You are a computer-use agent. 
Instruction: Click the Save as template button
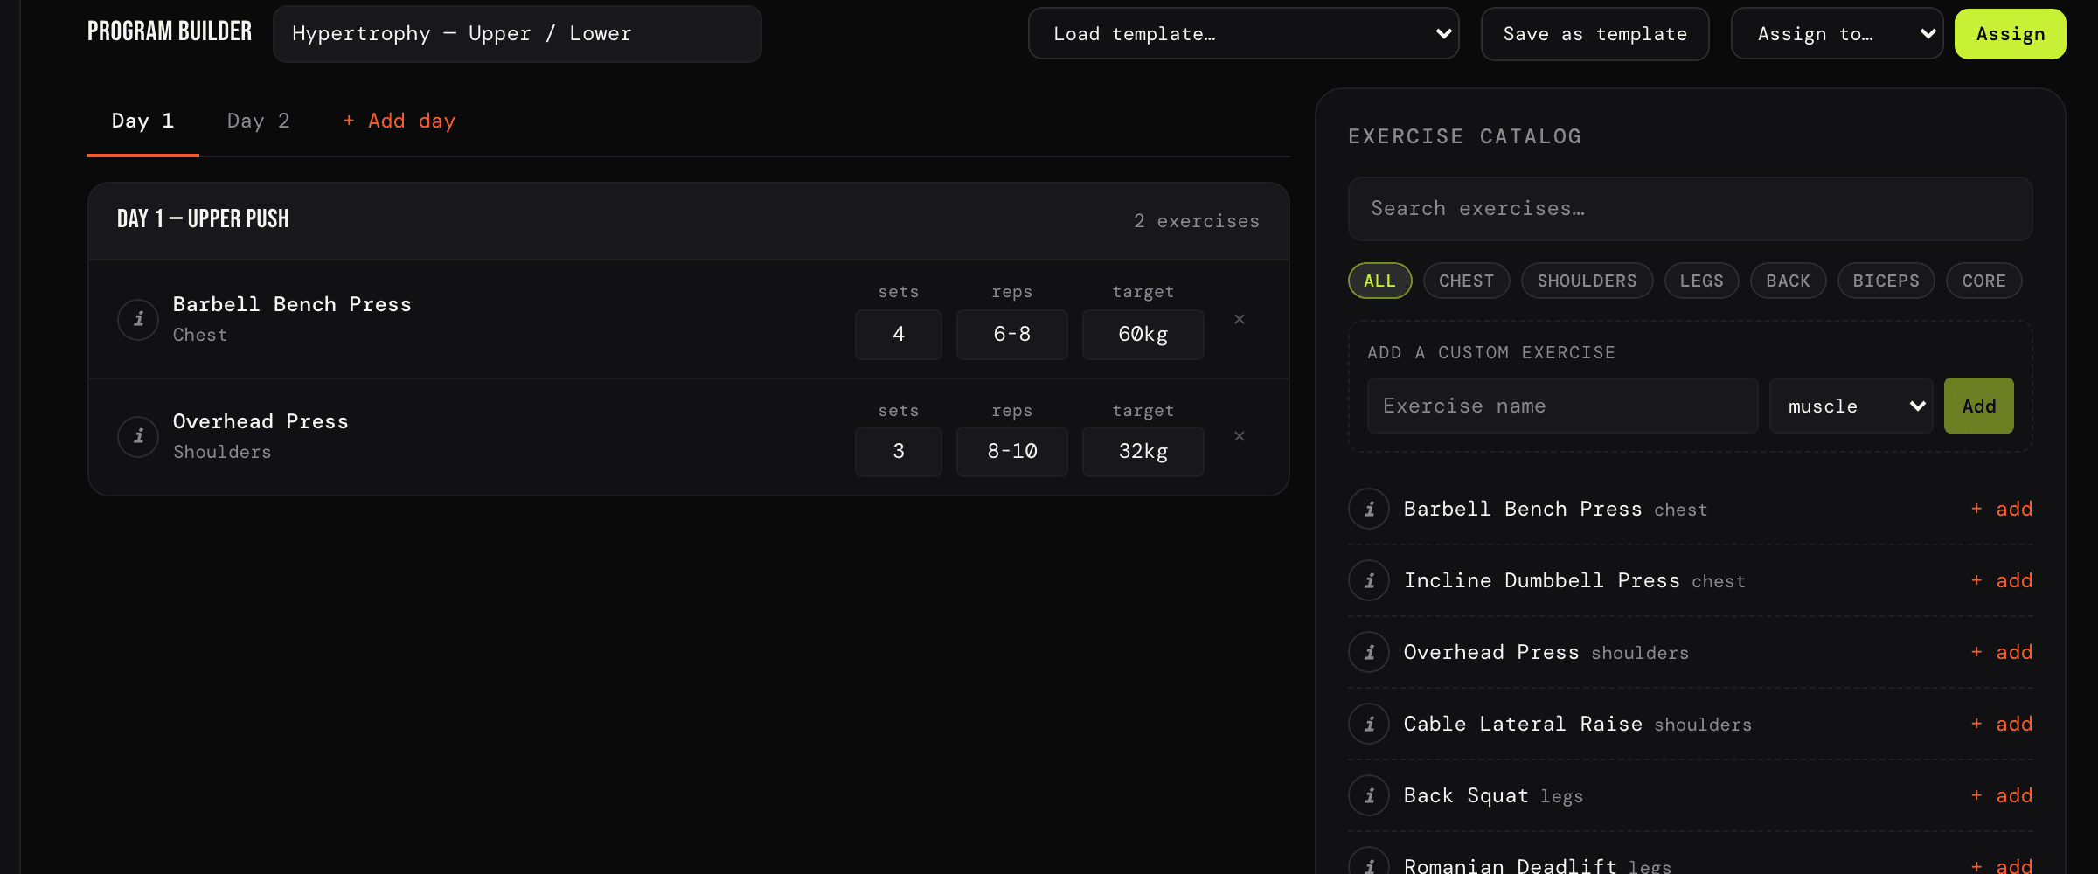pos(1595,34)
